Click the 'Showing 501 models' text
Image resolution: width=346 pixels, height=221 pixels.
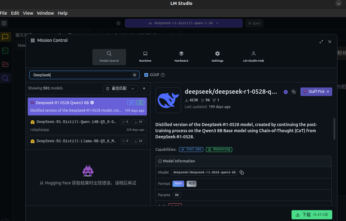pos(46,88)
